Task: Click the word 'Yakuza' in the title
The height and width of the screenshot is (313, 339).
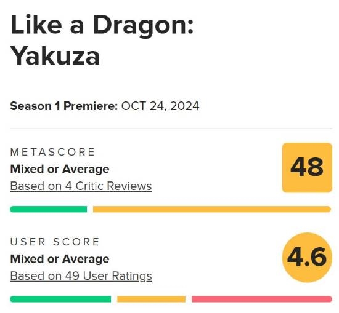Action: click(55, 56)
